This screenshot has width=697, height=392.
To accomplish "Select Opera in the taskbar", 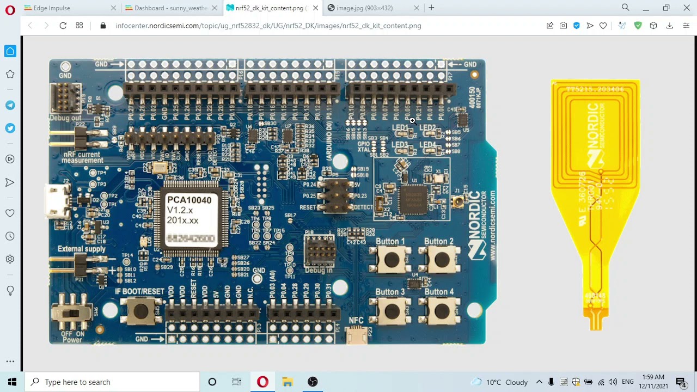I will pos(262,382).
